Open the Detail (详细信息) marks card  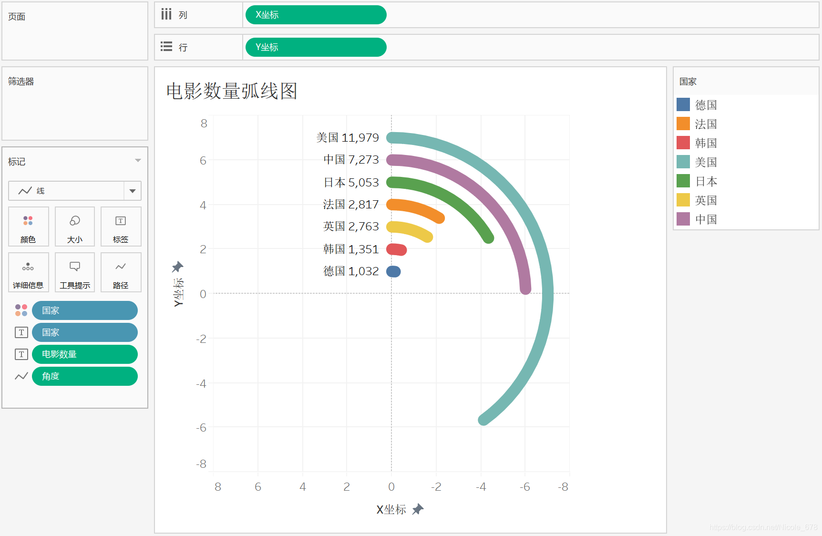[29, 272]
